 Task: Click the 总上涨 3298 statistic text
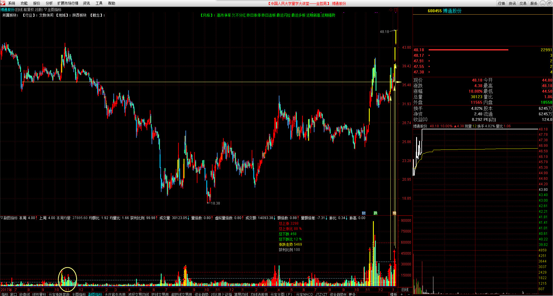[x=289, y=223]
